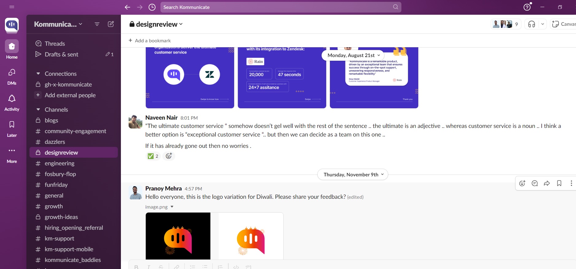
Task: Open the fosbury-flop channel
Action: point(74,174)
